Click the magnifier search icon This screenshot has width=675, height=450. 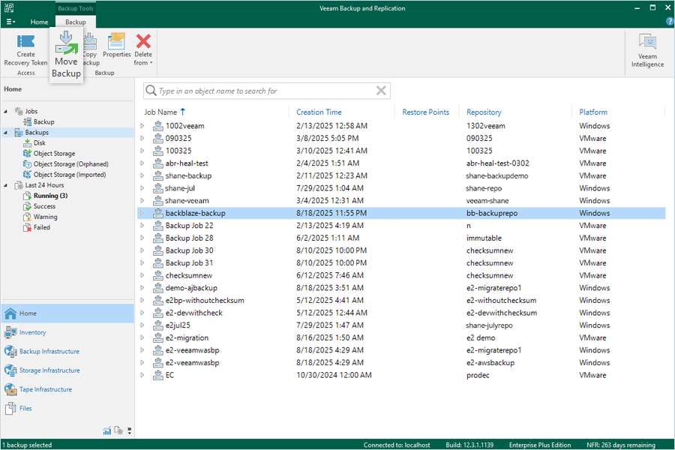click(151, 91)
